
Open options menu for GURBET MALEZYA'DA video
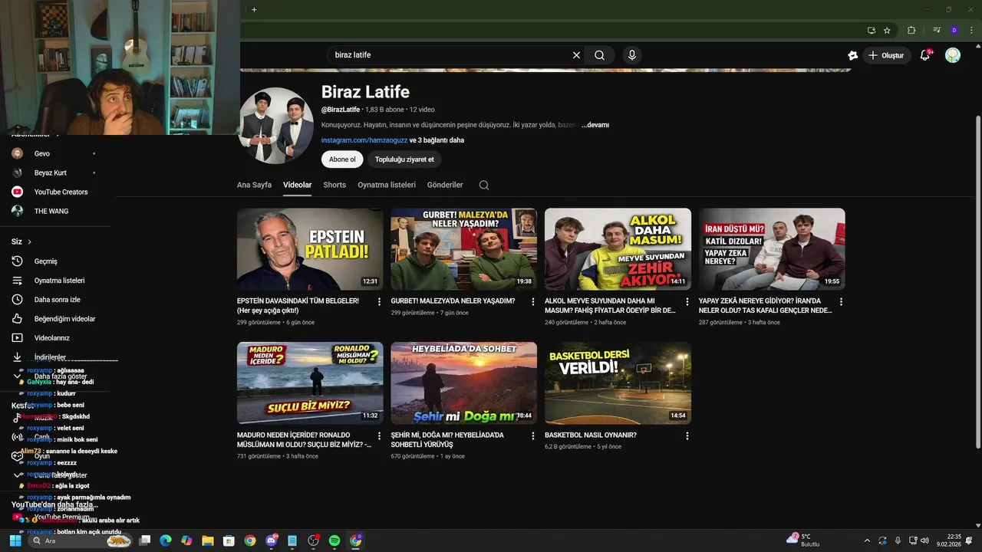click(x=533, y=302)
